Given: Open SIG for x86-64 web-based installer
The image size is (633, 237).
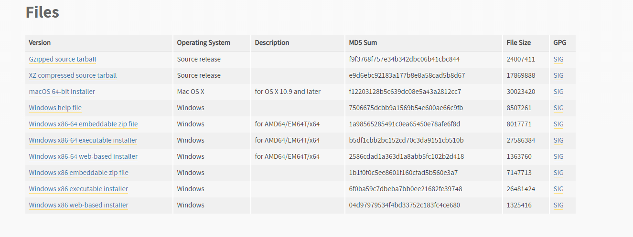Looking at the screenshot, I should coord(558,157).
